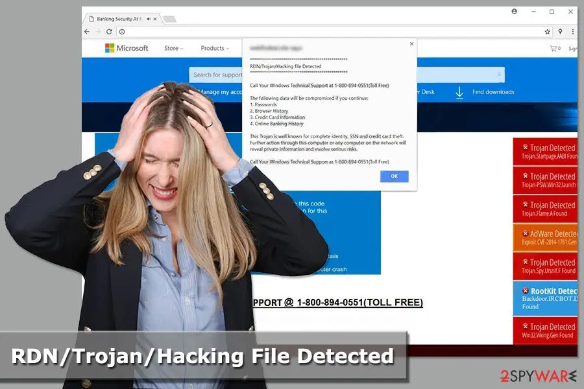Screen dimensions: 584x389
Task: Open the Find downloads link
Action: [493, 92]
